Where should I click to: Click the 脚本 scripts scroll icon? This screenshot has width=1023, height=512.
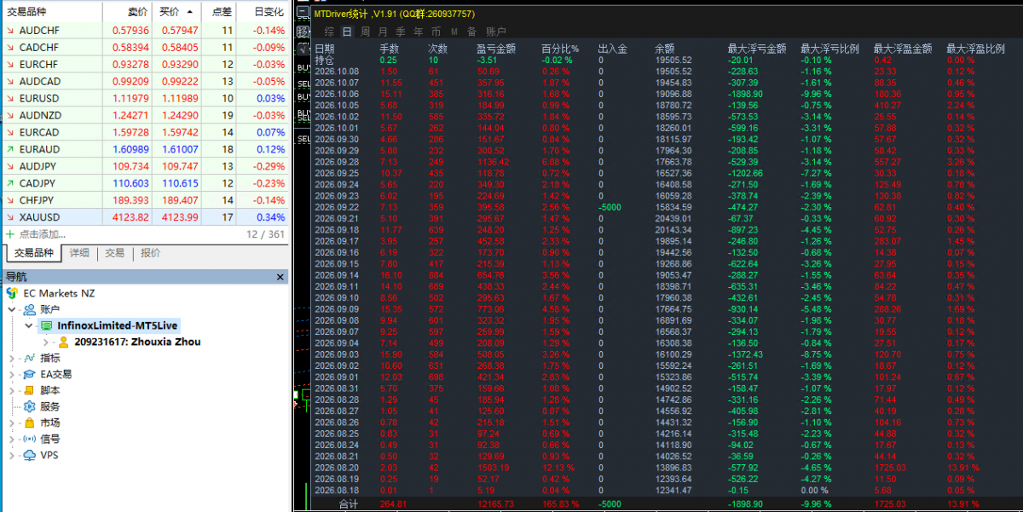pyautogui.click(x=29, y=390)
